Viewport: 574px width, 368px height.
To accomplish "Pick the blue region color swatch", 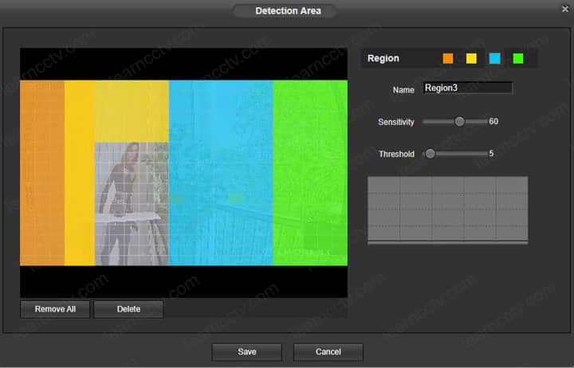I will click(x=494, y=58).
